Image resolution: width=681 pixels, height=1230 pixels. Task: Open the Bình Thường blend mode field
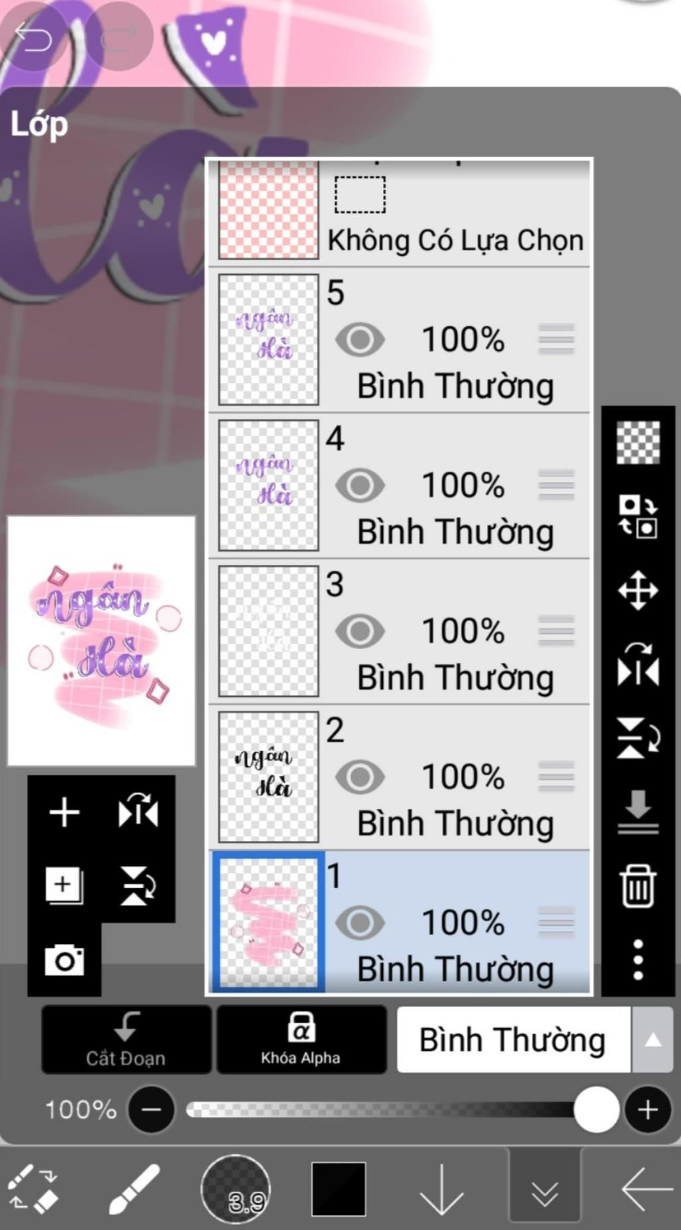(x=513, y=1039)
